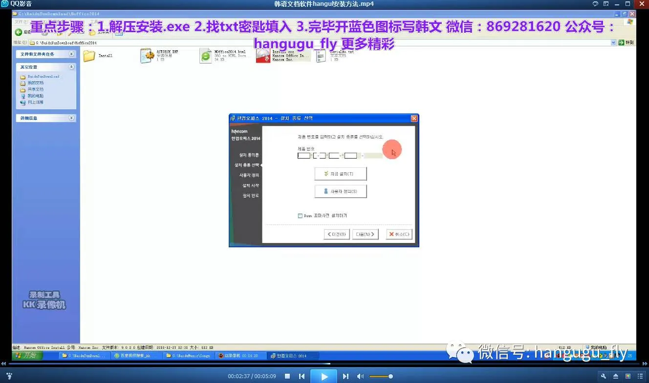Screen dimensions: 649x383
Task: Select the HOffice2014.html file icon
Action: pyautogui.click(x=206, y=56)
